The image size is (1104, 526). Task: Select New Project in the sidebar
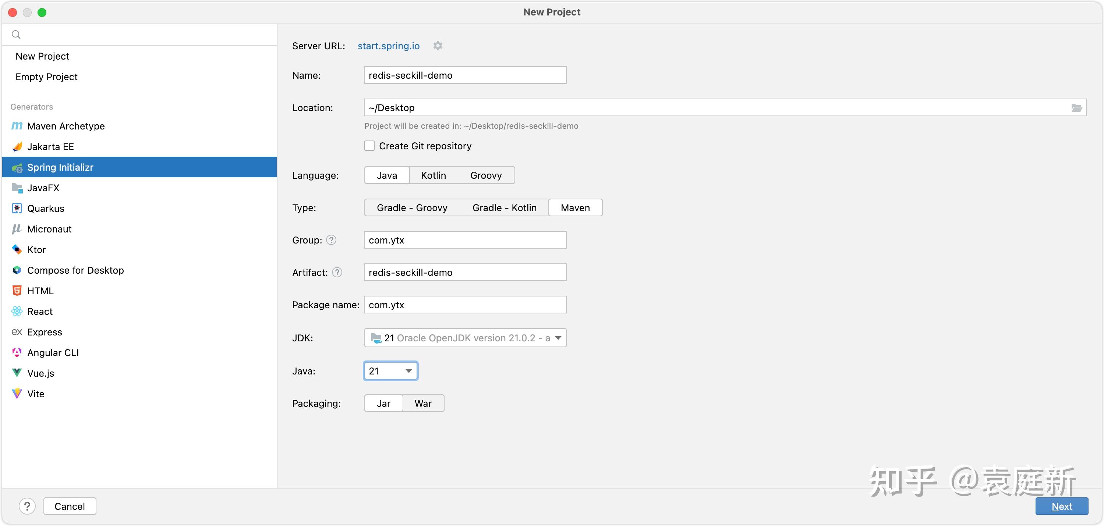click(42, 56)
